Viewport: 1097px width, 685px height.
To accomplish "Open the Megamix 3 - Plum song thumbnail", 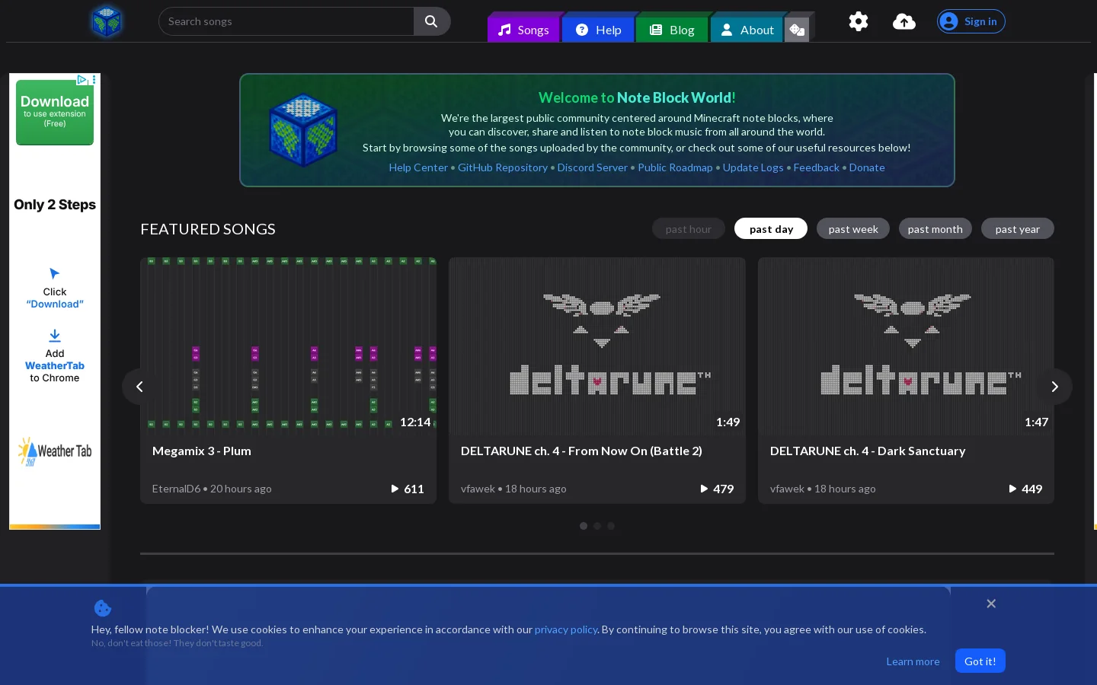I will point(288,346).
